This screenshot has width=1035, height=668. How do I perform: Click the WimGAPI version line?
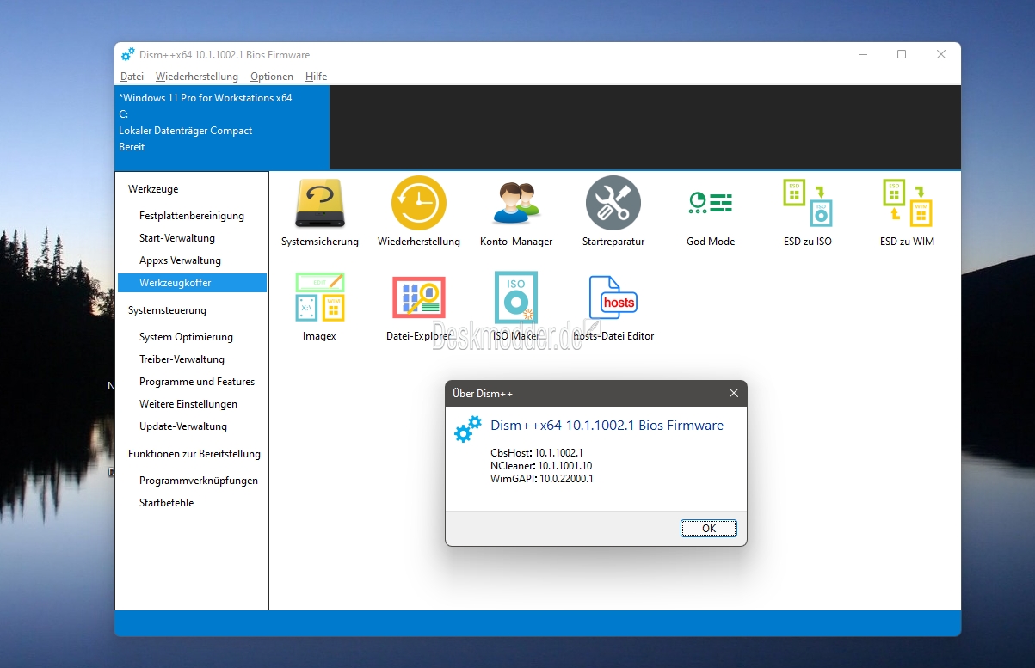coord(541,478)
